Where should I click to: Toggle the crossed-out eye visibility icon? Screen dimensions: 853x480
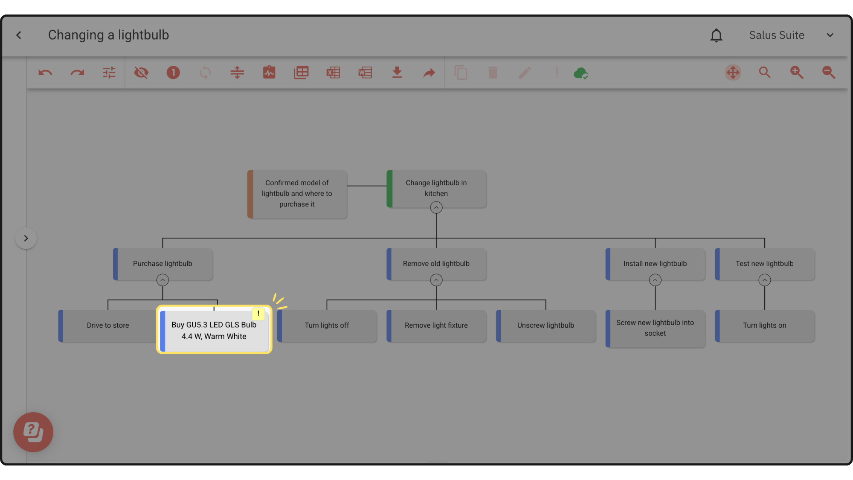click(141, 73)
